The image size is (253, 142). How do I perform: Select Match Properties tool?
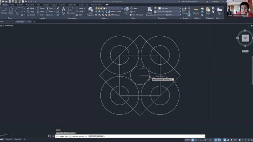point(150,11)
